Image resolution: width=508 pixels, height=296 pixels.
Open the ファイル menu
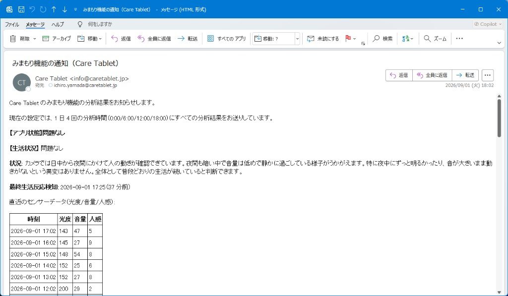[x=12, y=24]
